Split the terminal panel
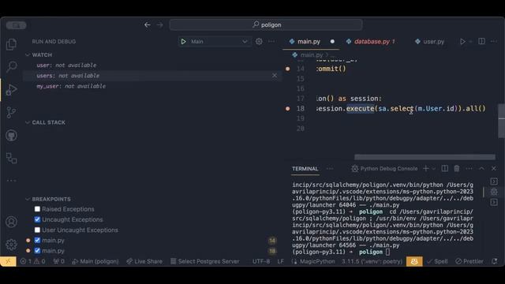This screenshot has height=284, width=505. click(x=445, y=168)
